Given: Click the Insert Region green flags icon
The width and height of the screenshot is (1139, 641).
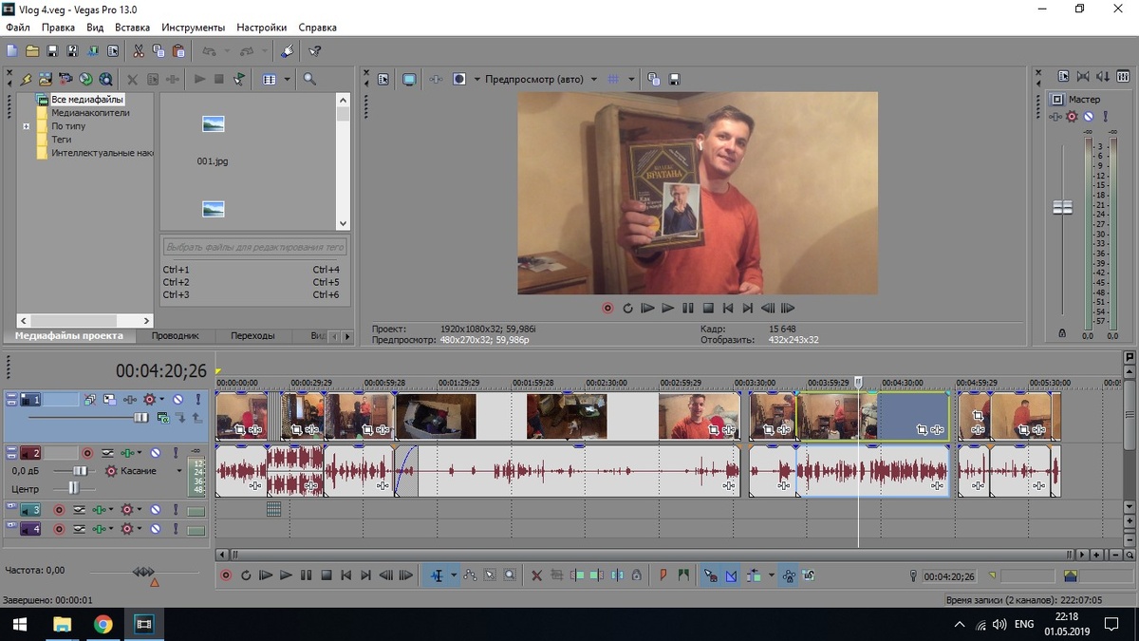Looking at the screenshot, I should pyautogui.click(x=684, y=575).
